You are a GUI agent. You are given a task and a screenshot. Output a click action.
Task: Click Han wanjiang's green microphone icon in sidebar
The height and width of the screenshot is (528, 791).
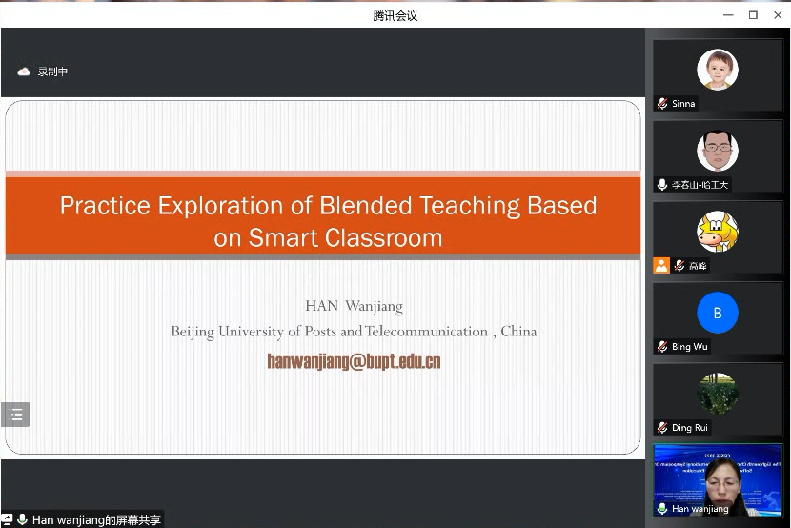tap(662, 509)
